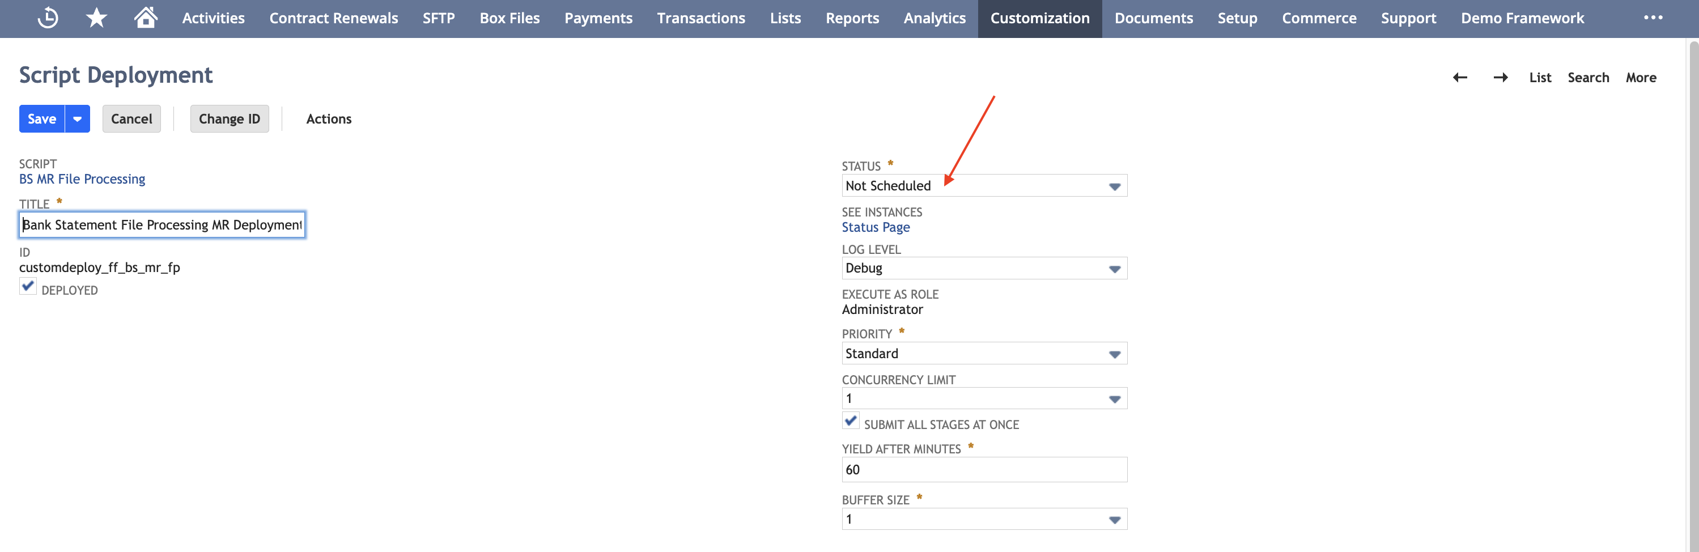
Task: Open the Support menu
Action: tap(1409, 19)
